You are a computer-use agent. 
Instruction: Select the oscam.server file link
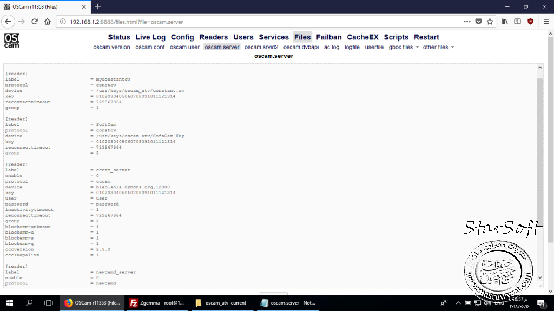222,47
